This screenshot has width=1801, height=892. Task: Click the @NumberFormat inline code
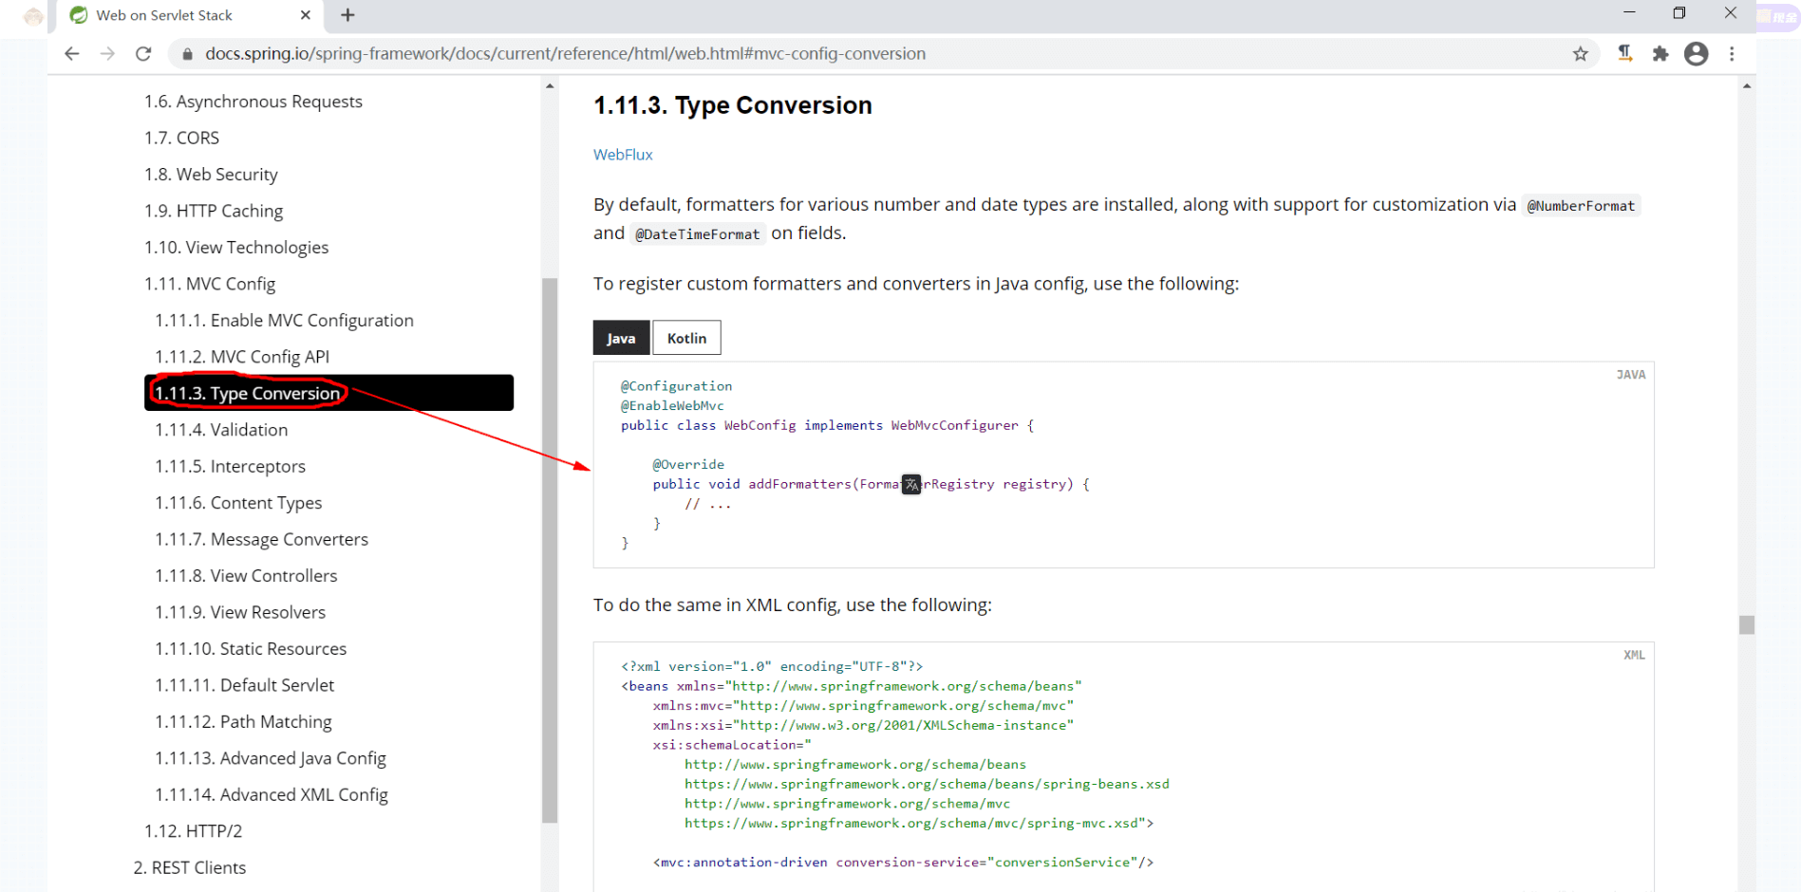click(x=1581, y=206)
